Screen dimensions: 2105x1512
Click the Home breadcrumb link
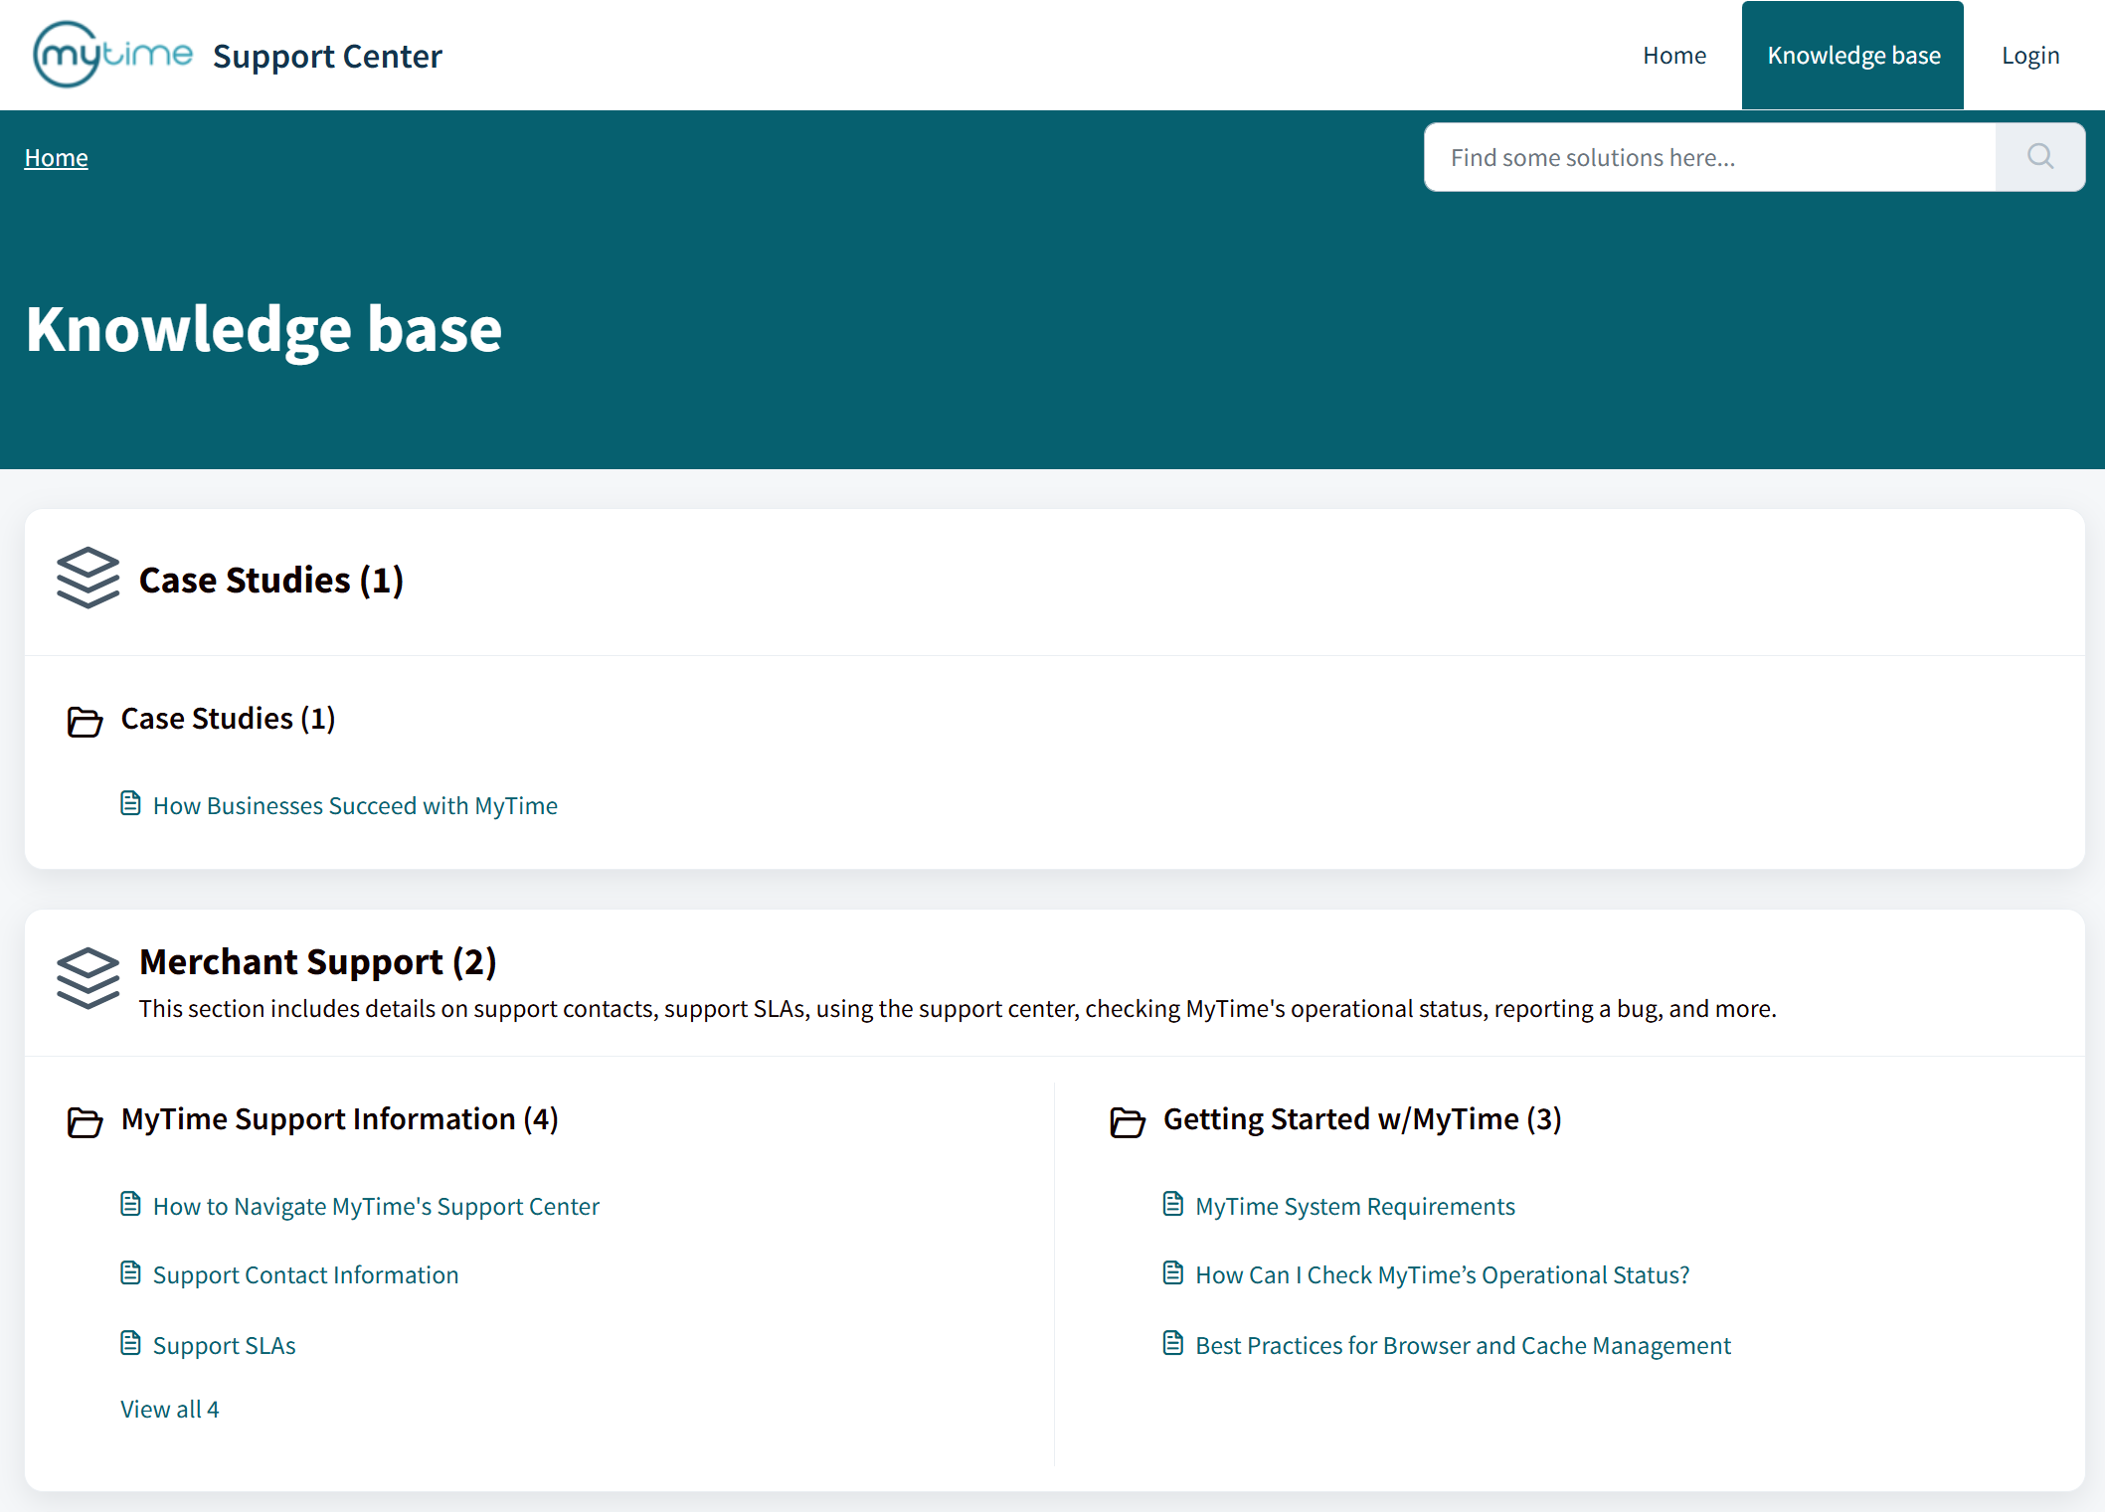click(x=57, y=157)
